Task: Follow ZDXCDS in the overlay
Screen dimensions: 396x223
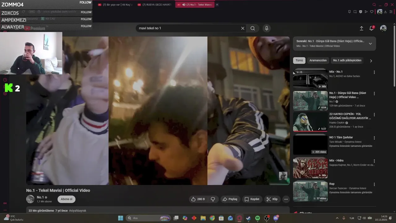Action: tap(86, 12)
